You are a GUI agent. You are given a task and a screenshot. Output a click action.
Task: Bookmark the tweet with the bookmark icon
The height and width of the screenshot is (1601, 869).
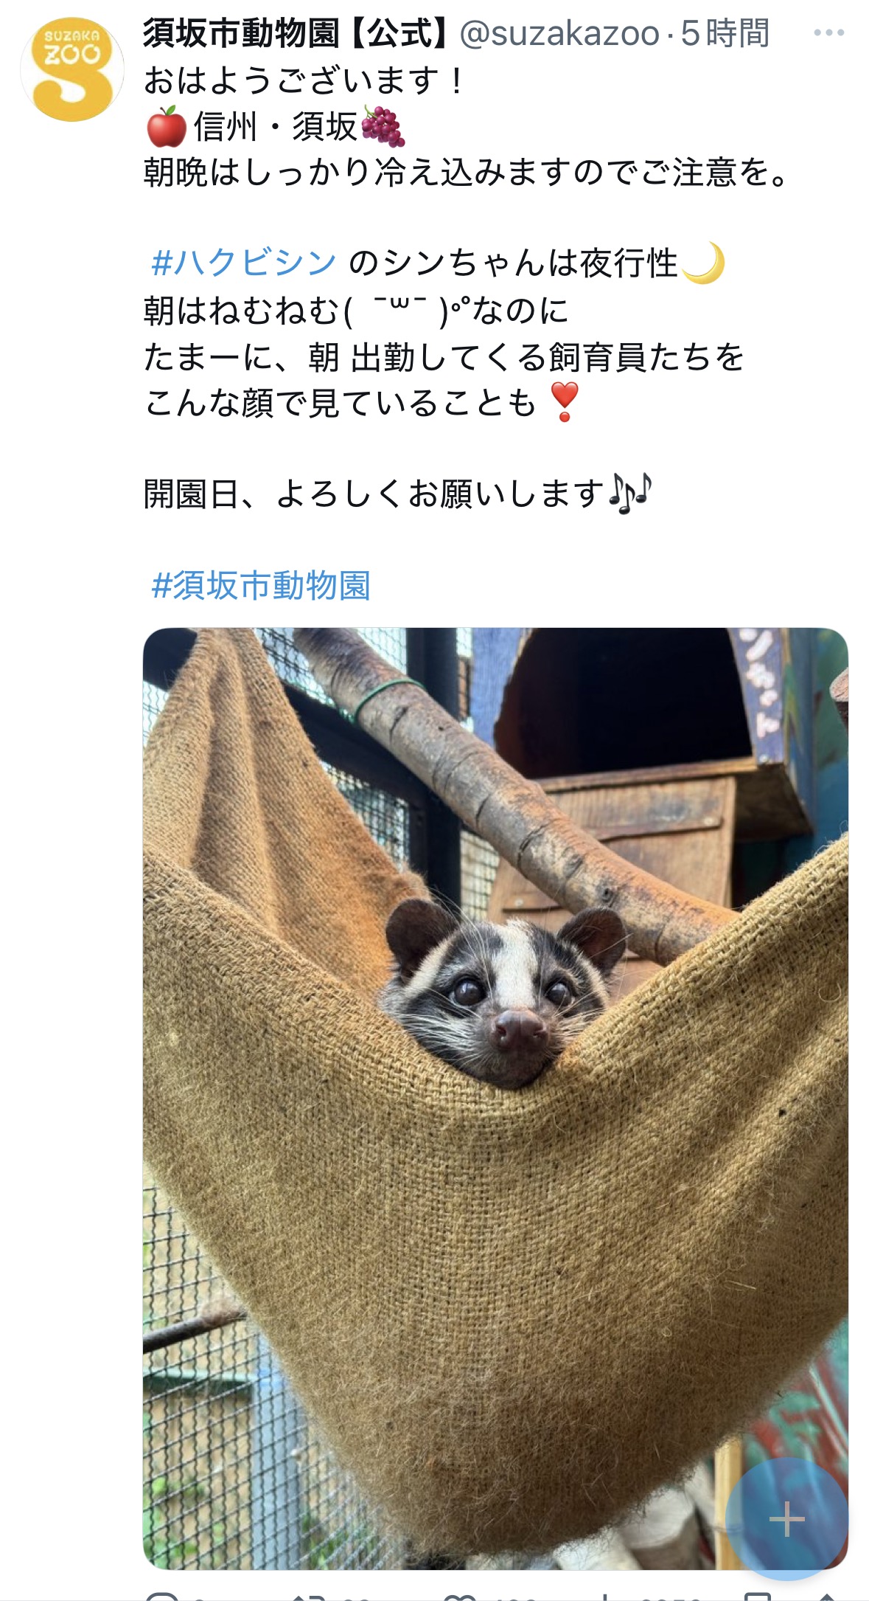[x=758, y=1596]
